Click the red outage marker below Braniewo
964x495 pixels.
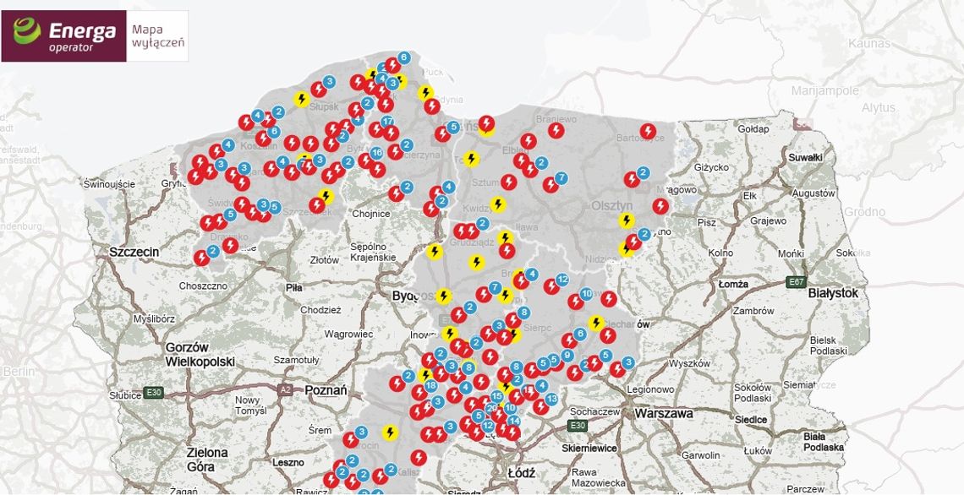(556, 130)
